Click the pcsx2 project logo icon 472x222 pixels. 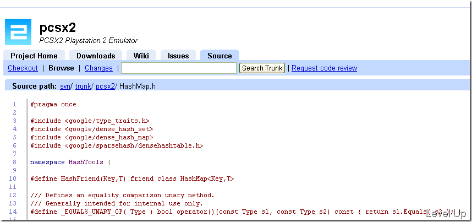(18, 32)
